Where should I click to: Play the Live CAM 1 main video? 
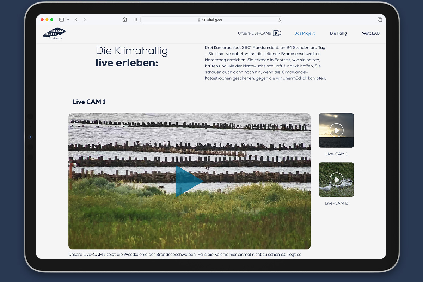189,181
